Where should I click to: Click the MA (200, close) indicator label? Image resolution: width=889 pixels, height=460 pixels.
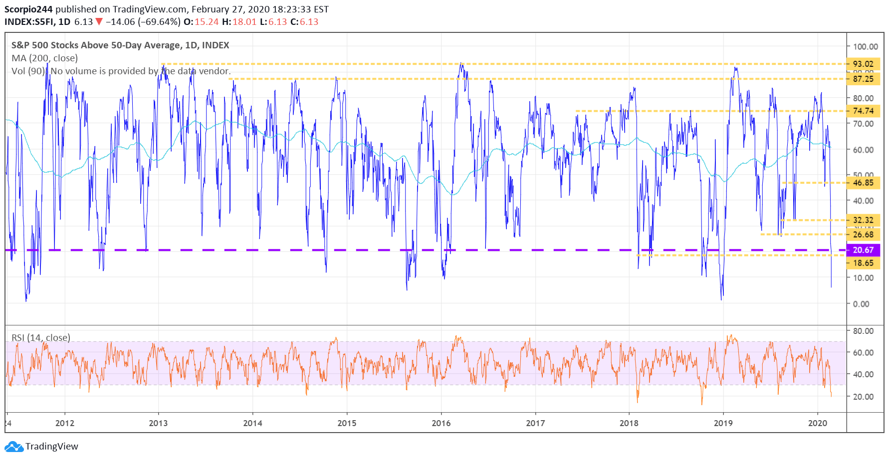pyautogui.click(x=45, y=58)
